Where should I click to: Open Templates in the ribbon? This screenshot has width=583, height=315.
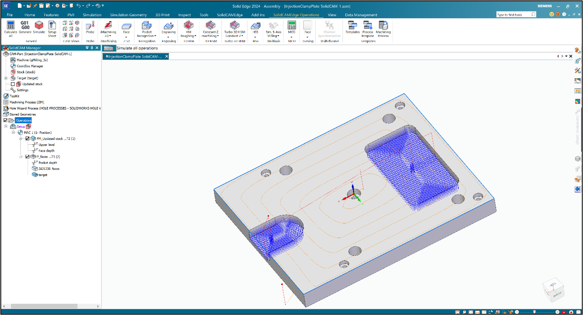[352, 28]
